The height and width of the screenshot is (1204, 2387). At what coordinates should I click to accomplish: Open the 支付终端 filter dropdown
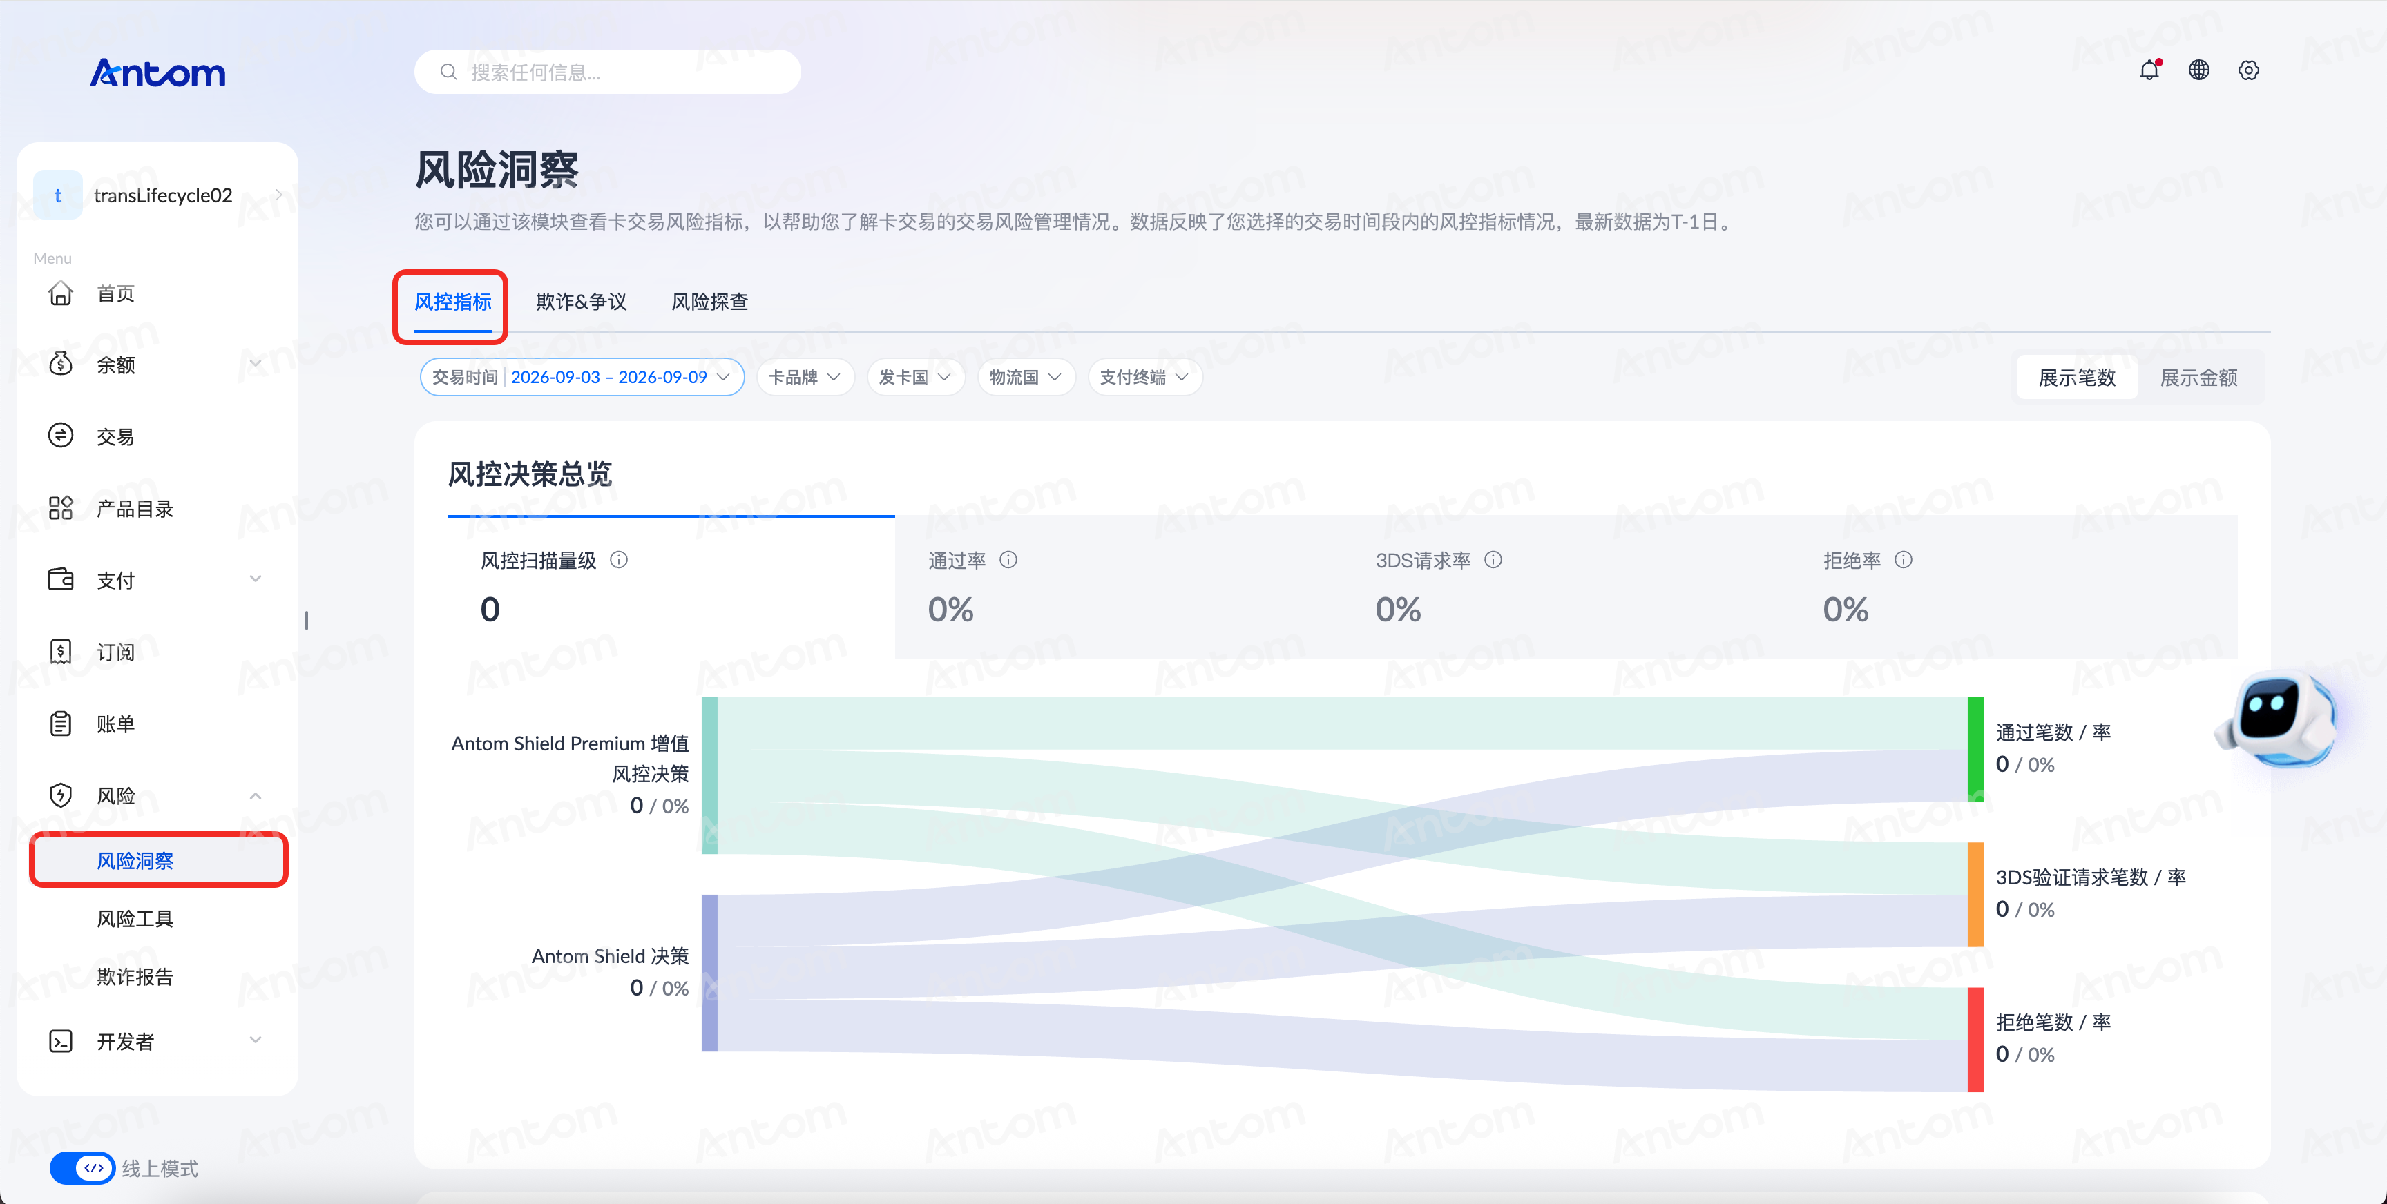[1145, 377]
